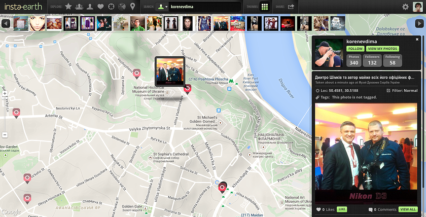Focus the search field containing korenevdima
The height and width of the screenshot is (217, 426).
click(204, 7)
